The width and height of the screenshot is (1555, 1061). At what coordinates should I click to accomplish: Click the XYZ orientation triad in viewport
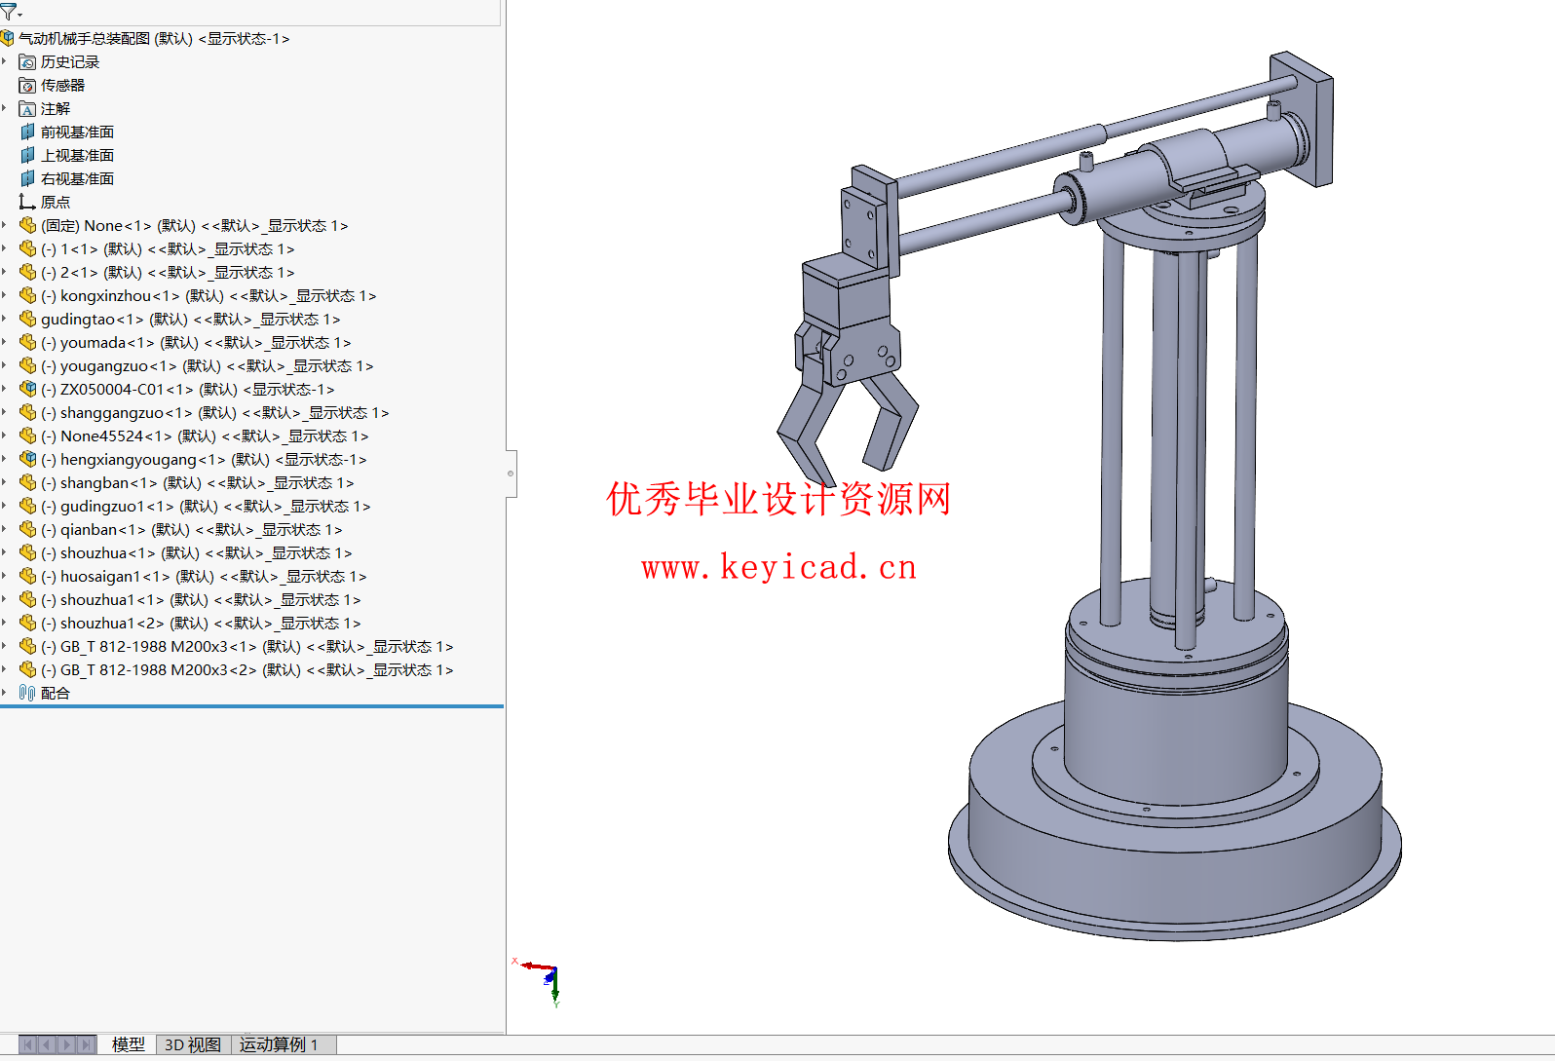[x=548, y=979]
